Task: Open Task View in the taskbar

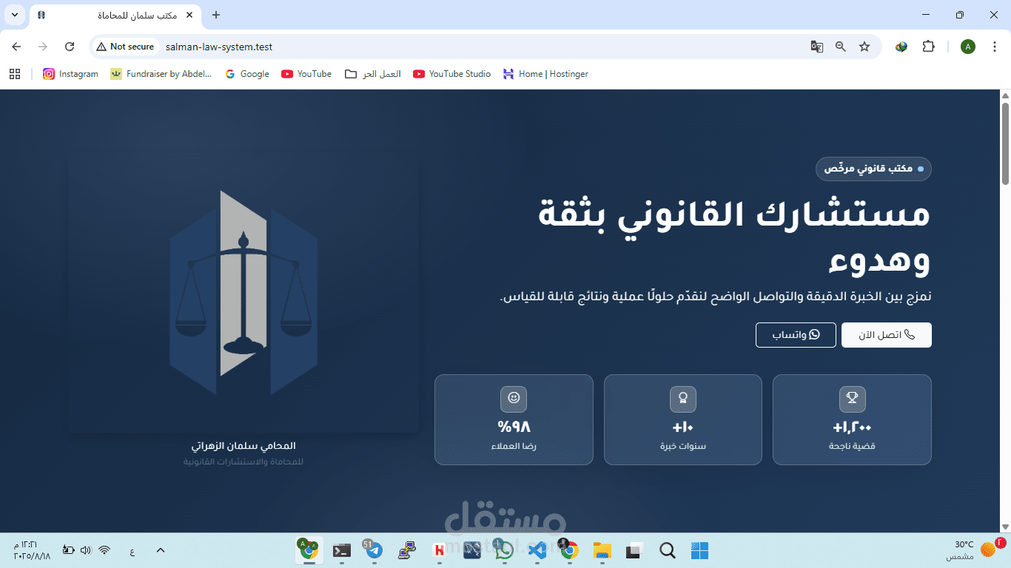Action: coord(634,550)
